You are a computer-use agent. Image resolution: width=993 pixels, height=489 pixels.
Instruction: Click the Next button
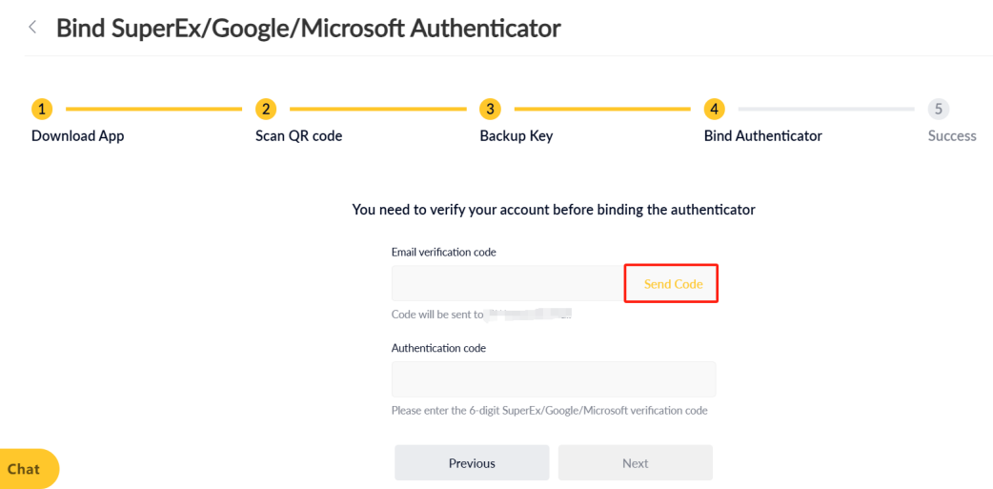click(x=636, y=463)
